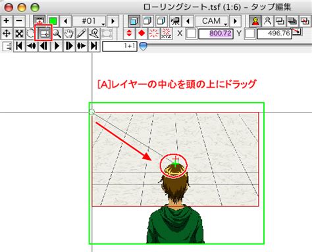The image size is (312, 252).
Task: Go to next keyframe
Action: tap(82, 46)
